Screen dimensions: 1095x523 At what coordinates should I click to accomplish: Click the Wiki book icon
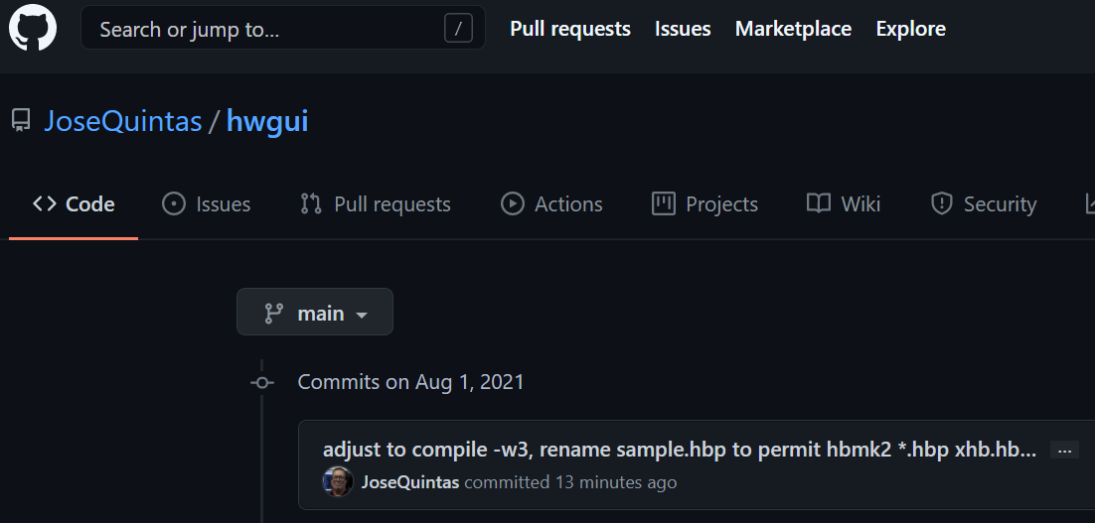tap(819, 204)
